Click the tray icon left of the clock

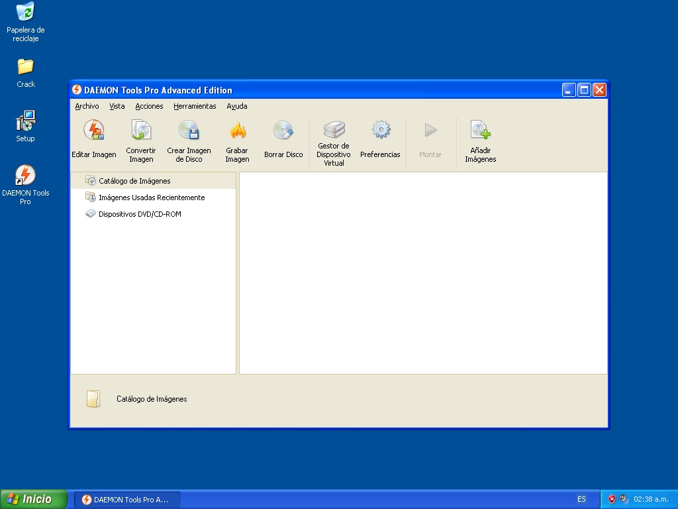(x=624, y=499)
